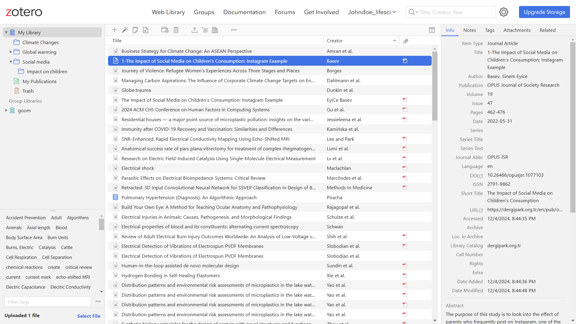
Task: Type in the Filter Tags field
Action: (47, 301)
